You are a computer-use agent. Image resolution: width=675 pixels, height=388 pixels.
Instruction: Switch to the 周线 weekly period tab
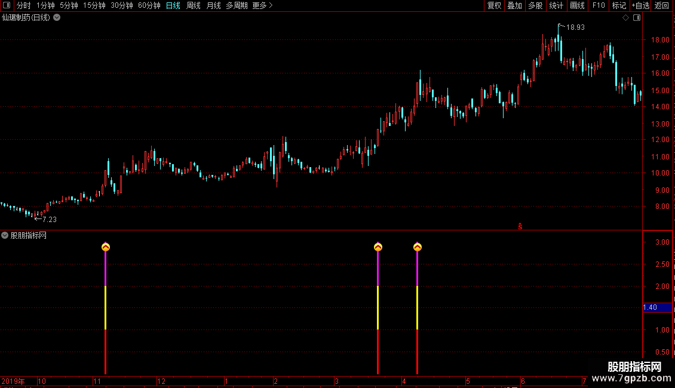[x=194, y=5]
